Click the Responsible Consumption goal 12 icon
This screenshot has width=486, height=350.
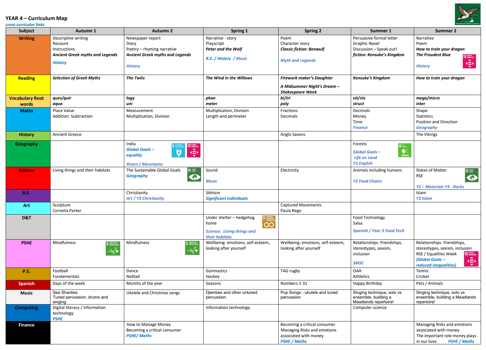tap(269, 222)
